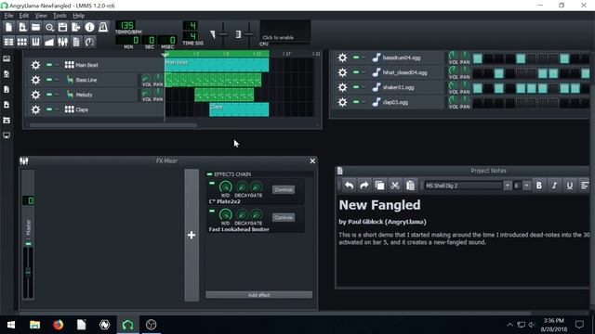Image resolution: width=595 pixels, height=334 pixels.
Task: Open the Main Beat track gear menu
Action: [x=35, y=65]
